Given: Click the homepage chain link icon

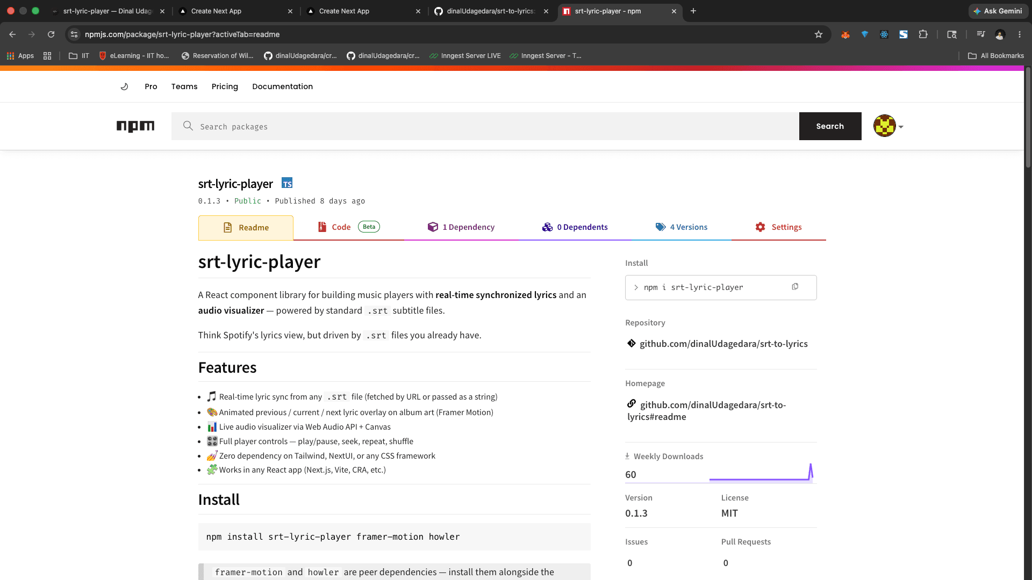Looking at the screenshot, I should 632,403.
